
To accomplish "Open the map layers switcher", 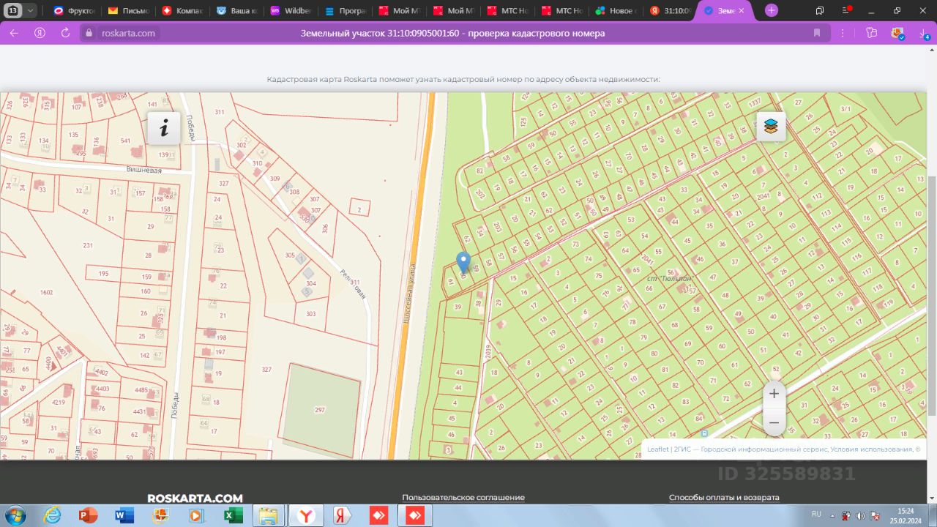I will pos(770,127).
